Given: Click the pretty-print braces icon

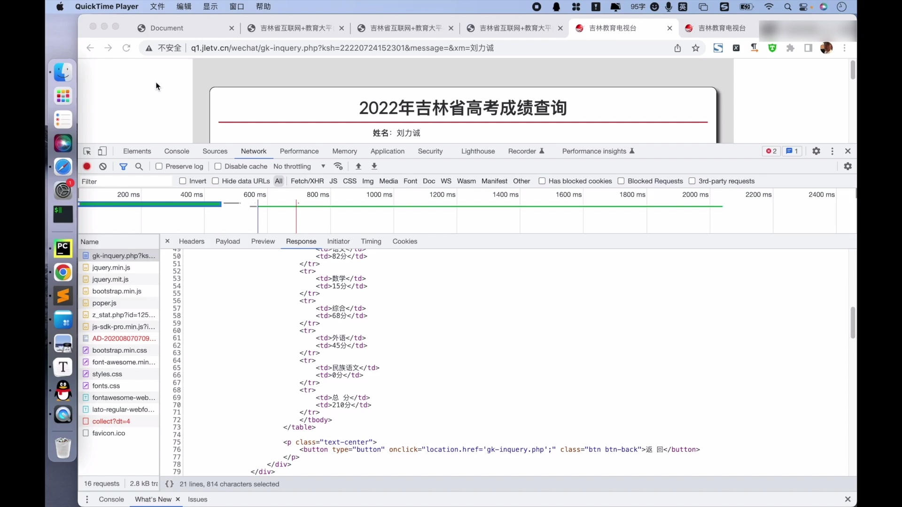Looking at the screenshot, I should (169, 484).
